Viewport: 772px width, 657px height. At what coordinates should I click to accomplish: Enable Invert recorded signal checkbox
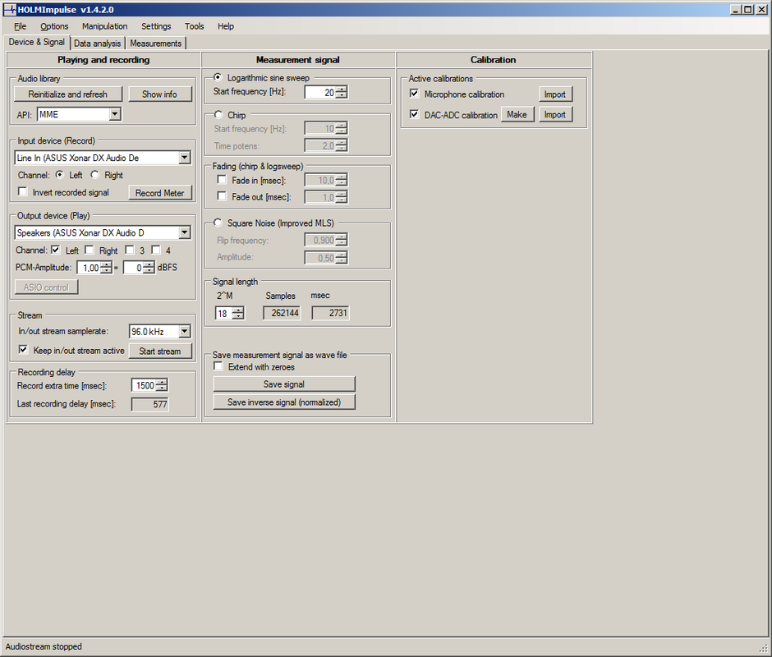pyautogui.click(x=23, y=191)
